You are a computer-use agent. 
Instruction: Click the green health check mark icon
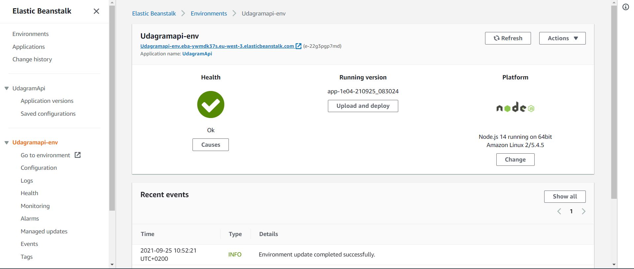coord(211,105)
